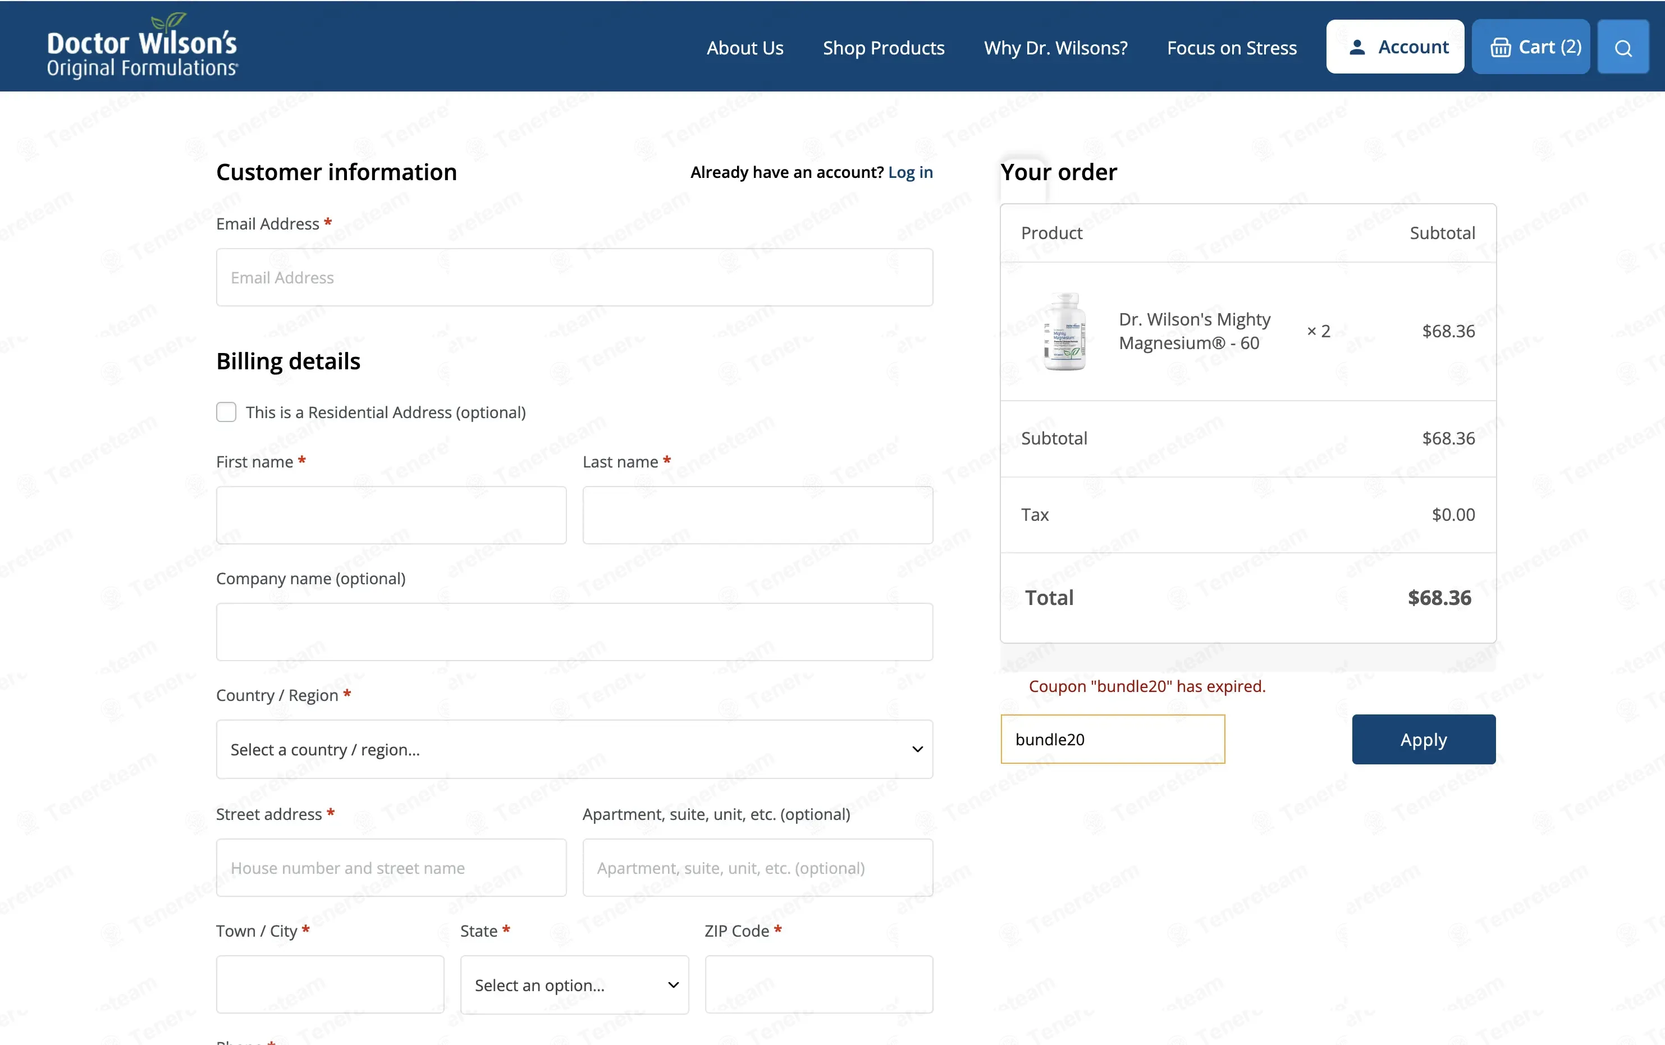Image resolution: width=1665 pixels, height=1045 pixels.
Task: Click the First name field
Action: click(391, 515)
